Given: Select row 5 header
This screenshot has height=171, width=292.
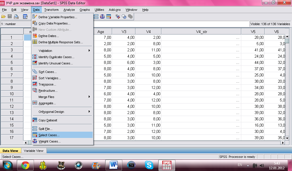Looking at the screenshot, I should pos(12,62).
